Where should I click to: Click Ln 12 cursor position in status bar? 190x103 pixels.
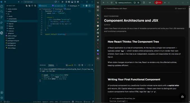pos(37,102)
